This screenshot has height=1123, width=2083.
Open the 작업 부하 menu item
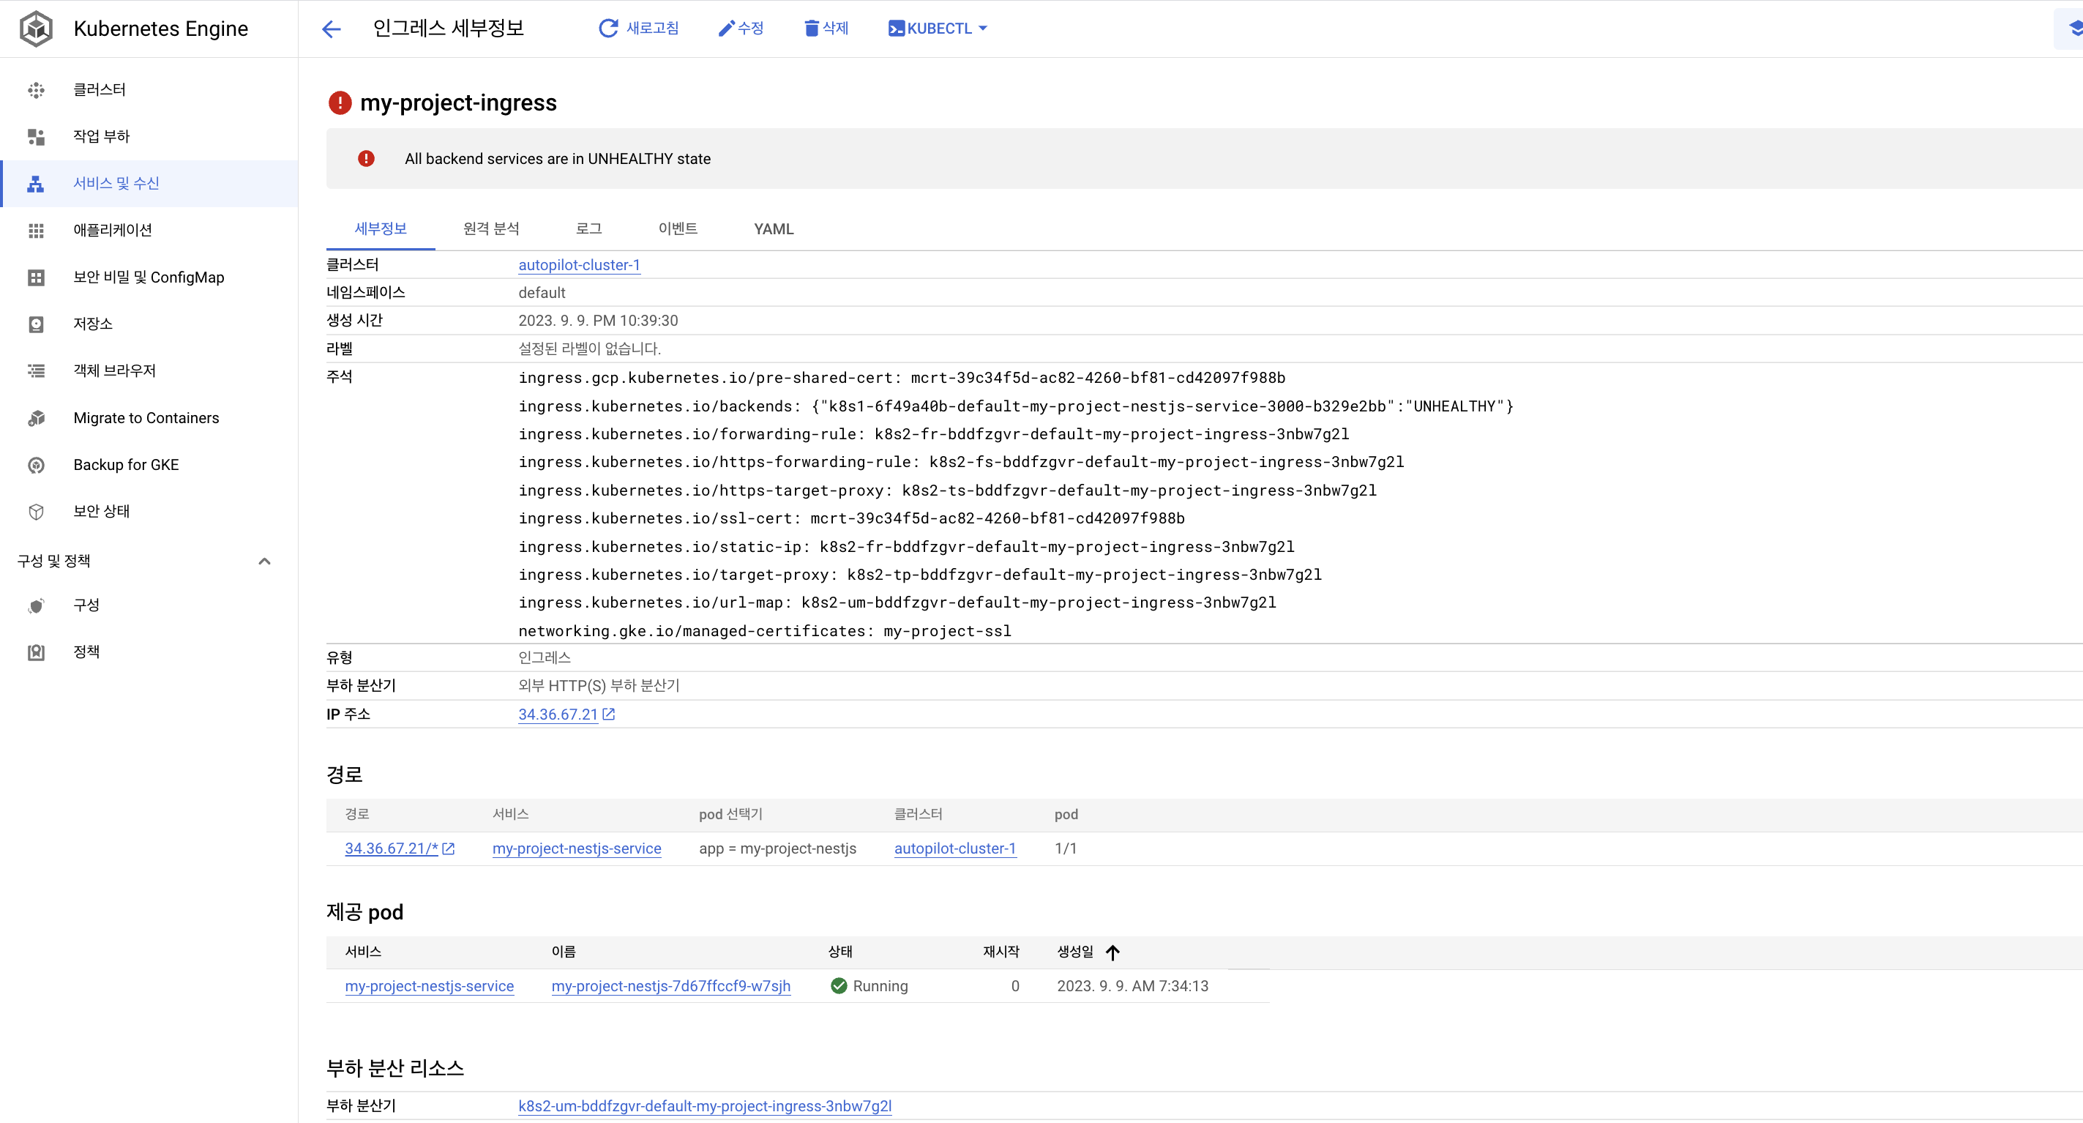(x=149, y=137)
